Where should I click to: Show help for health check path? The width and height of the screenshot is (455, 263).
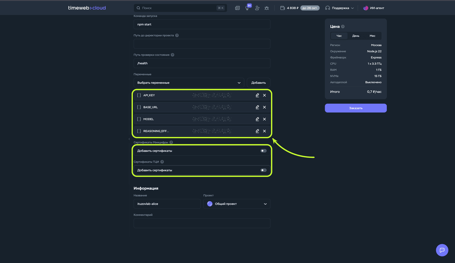[x=173, y=55]
